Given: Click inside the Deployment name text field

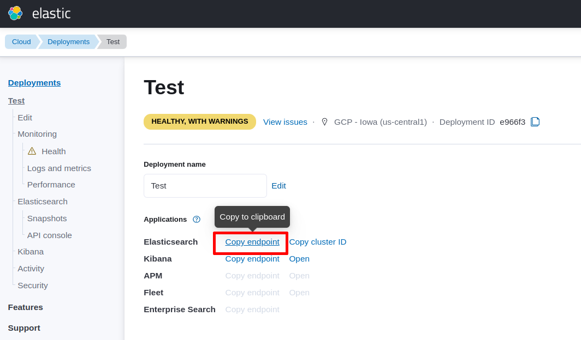Looking at the screenshot, I should (205, 186).
